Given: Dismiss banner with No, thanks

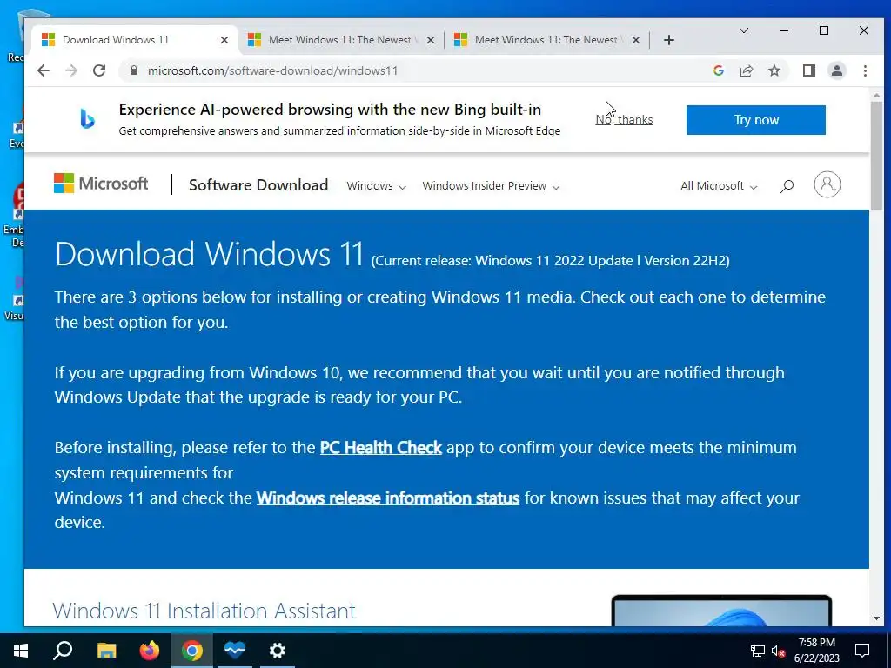Looking at the screenshot, I should point(624,120).
